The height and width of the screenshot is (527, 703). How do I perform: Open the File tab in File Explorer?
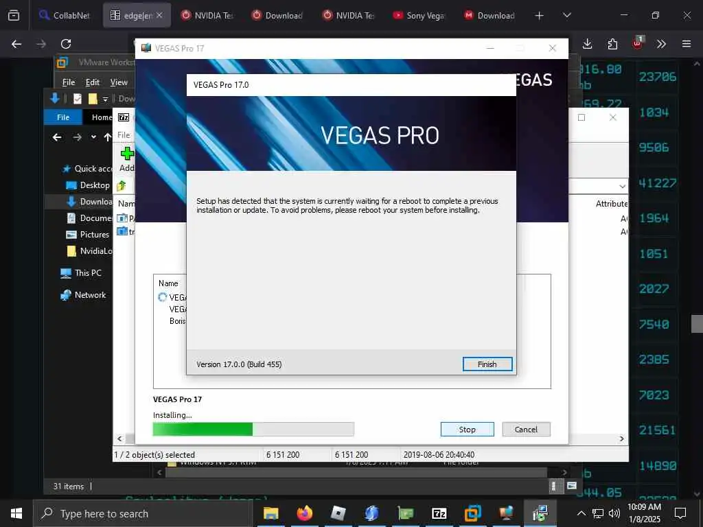[x=63, y=117]
